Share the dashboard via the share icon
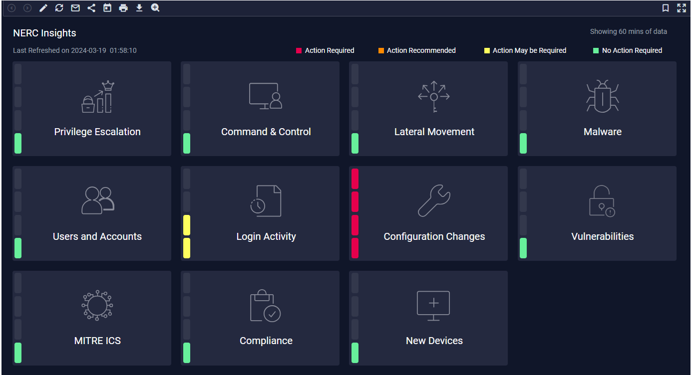Viewport: 692px width, 375px height. click(x=91, y=8)
